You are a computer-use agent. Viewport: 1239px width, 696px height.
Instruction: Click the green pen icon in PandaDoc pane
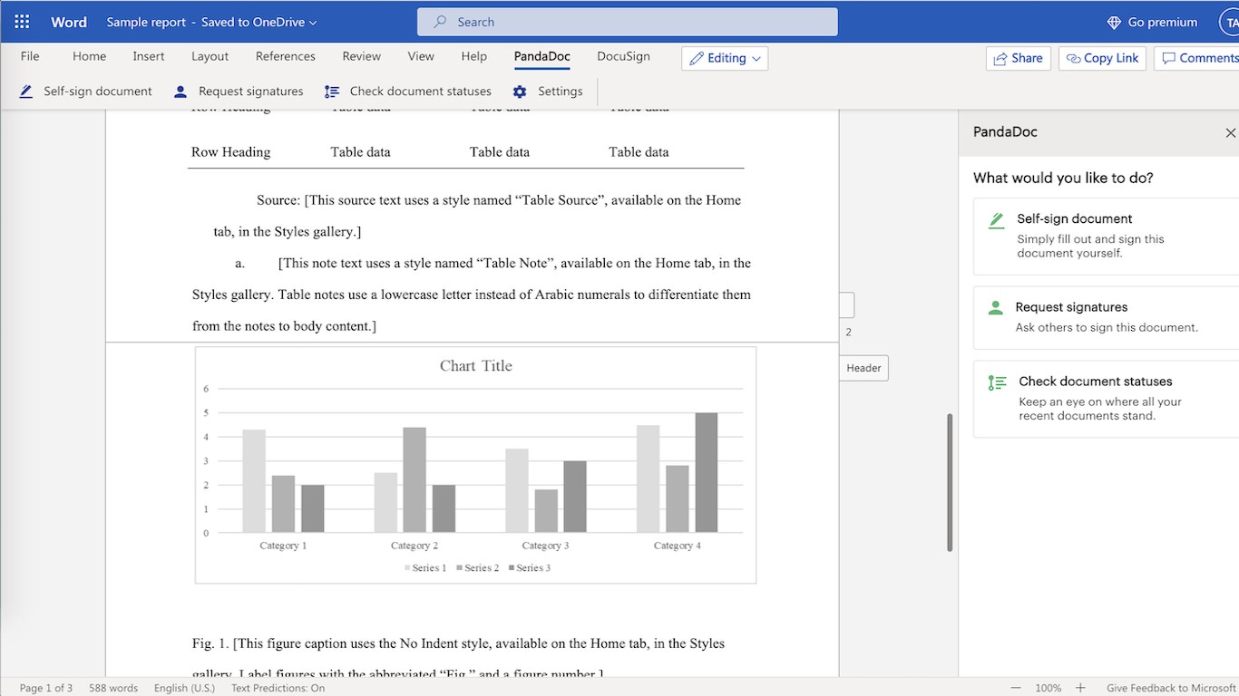(997, 220)
